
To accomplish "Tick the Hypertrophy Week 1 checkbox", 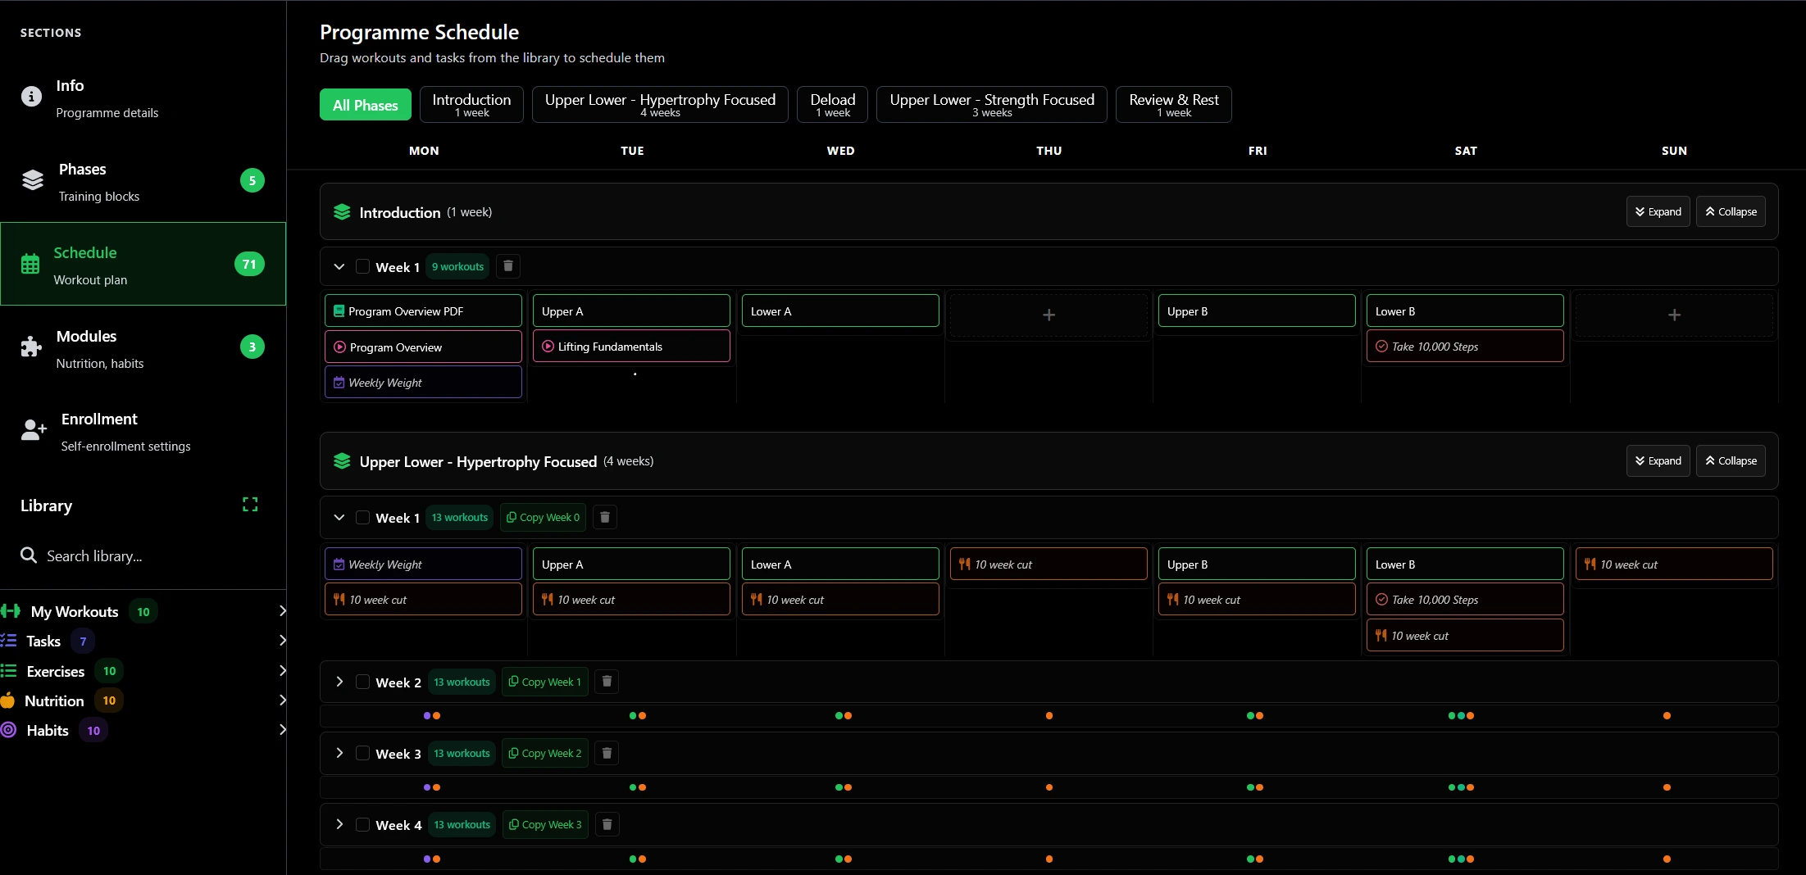I will (x=362, y=517).
